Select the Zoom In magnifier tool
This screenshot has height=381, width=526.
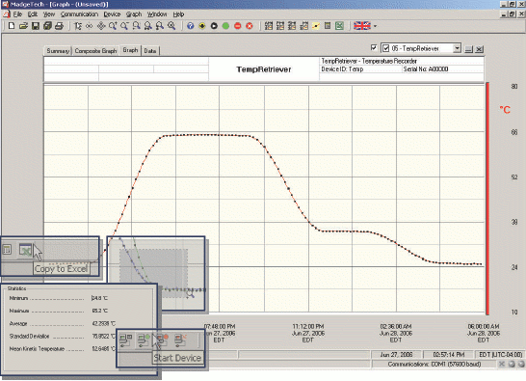point(113,26)
